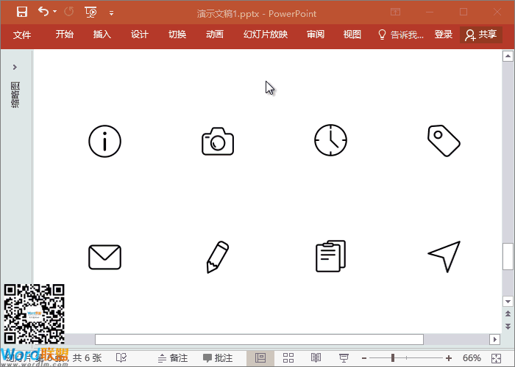Switch to the 动画 ribbon tab

point(215,34)
